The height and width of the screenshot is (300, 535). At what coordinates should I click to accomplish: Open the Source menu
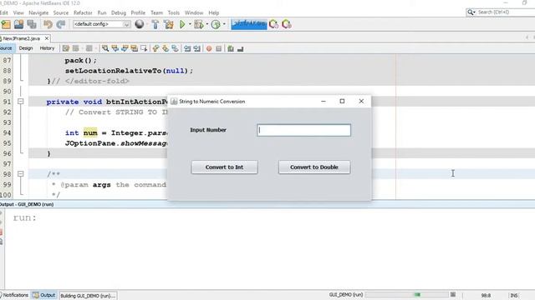point(61,12)
